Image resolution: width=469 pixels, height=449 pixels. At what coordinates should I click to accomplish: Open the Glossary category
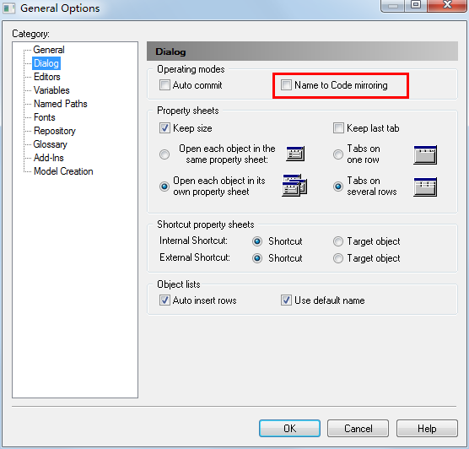(x=51, y=144)
